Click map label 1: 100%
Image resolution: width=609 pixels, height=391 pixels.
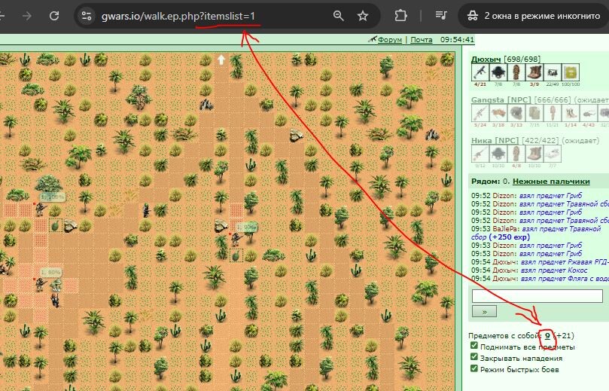click(x=52, y=197)
